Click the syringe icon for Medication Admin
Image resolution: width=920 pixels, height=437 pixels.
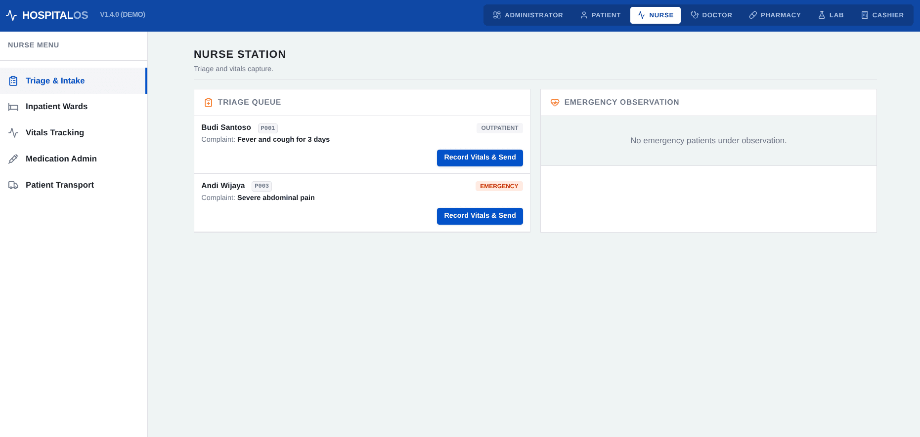click(x=13, y=159)
